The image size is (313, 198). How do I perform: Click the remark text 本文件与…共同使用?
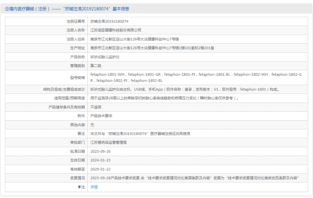tap(140, 134)
